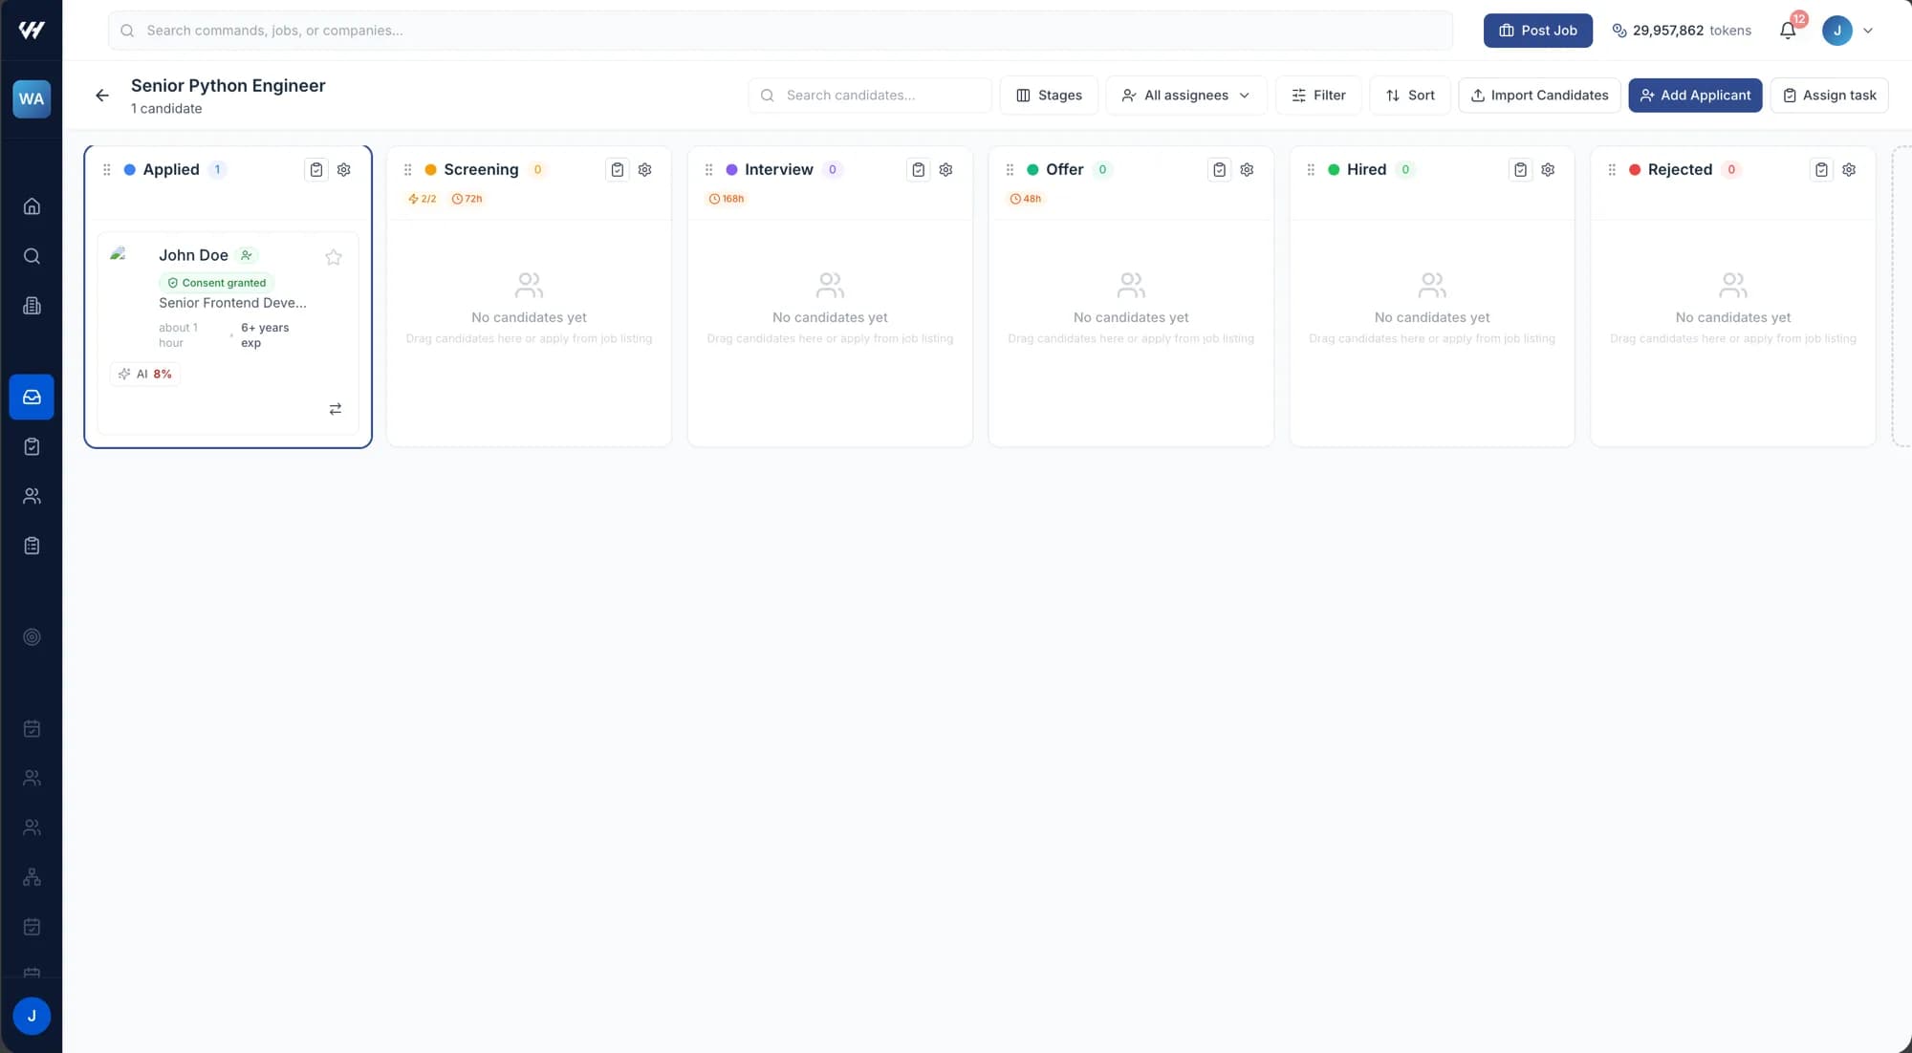1912x1053 pixels.
Task: Click the Assign task button
Action: tap(1830, 96)
